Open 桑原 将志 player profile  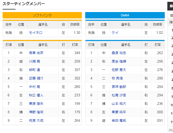tap(119, 53)
